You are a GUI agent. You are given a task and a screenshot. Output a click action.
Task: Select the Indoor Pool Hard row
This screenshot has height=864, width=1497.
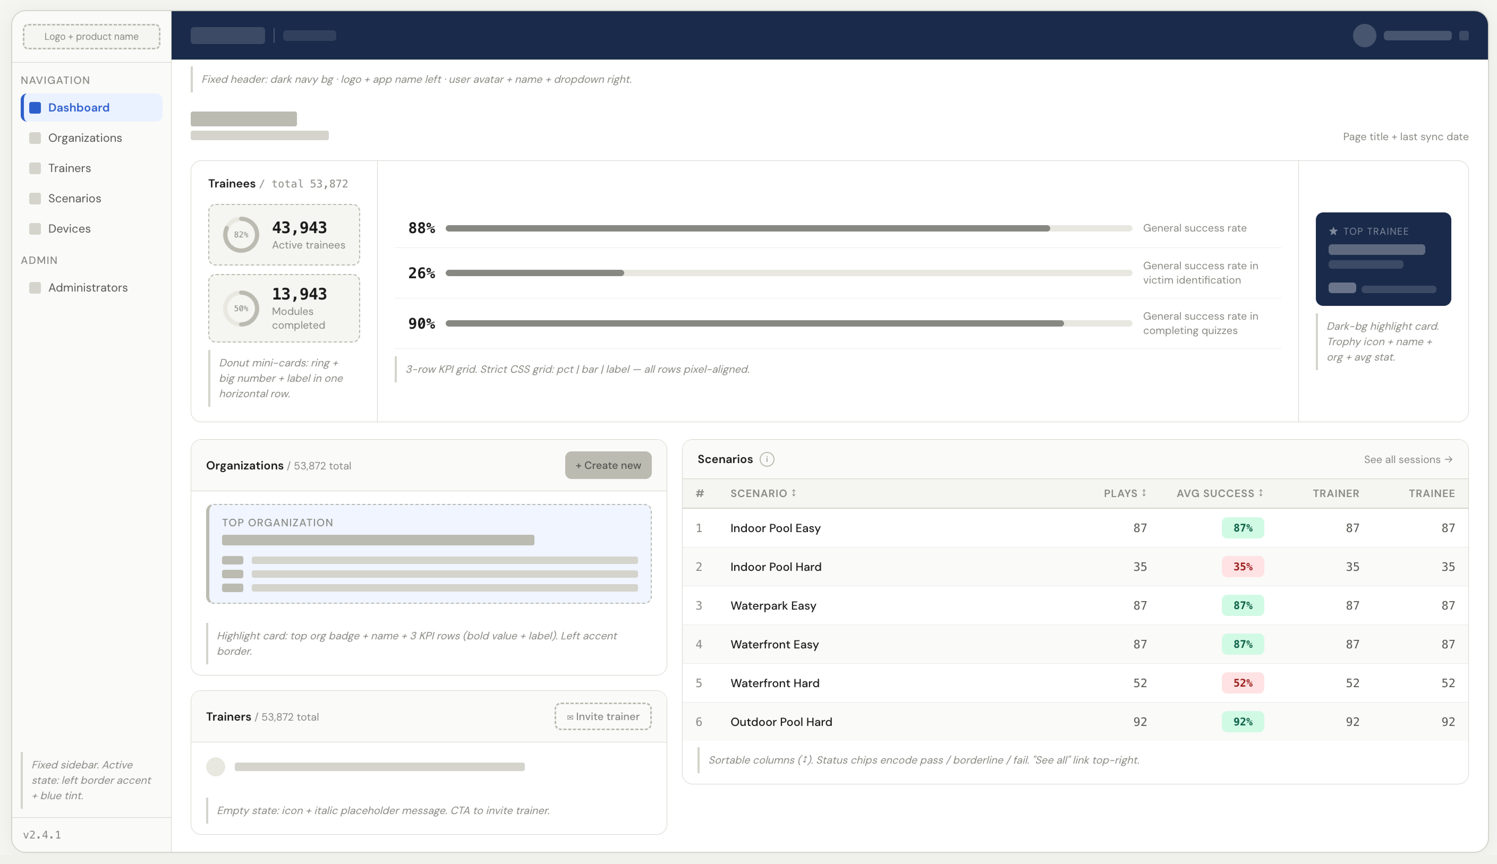[1075, 566]
